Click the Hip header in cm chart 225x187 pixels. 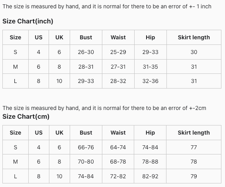click(150, 133)
